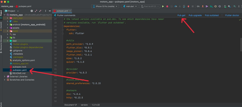Click the Flutter doctor link
Image resolution: width=242 pixels, height=107 pixels.
232,15
